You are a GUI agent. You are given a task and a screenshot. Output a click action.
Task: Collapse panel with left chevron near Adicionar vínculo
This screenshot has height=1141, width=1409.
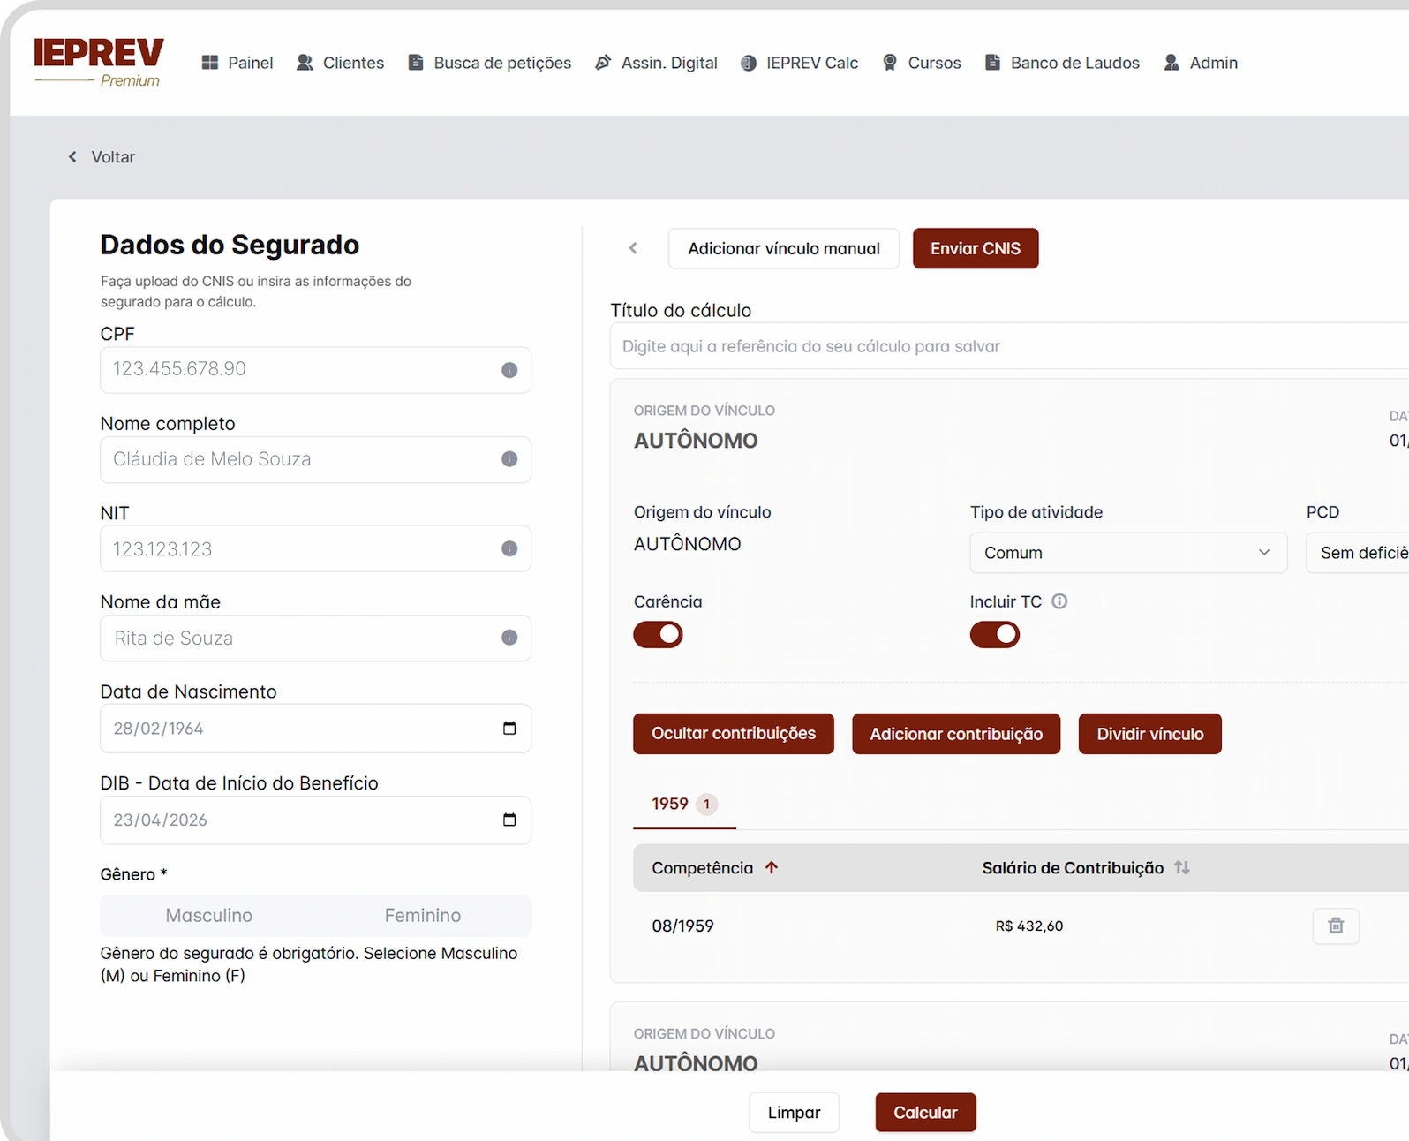click(x=633, y=248)
